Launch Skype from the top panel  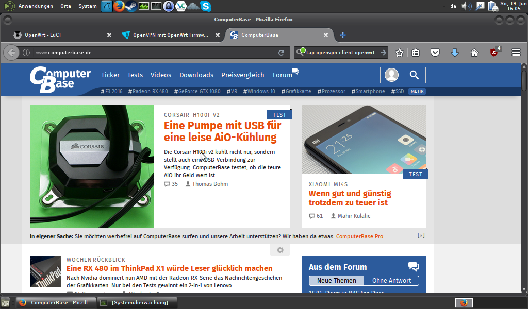(205, 6)
